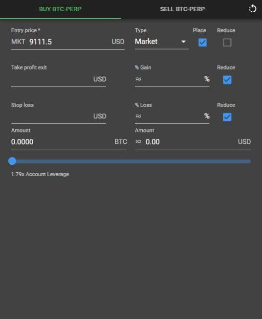Click the leverage slider handle
Image resolution: width=262 pixels, height=319 pixels.
coord(12,161)
